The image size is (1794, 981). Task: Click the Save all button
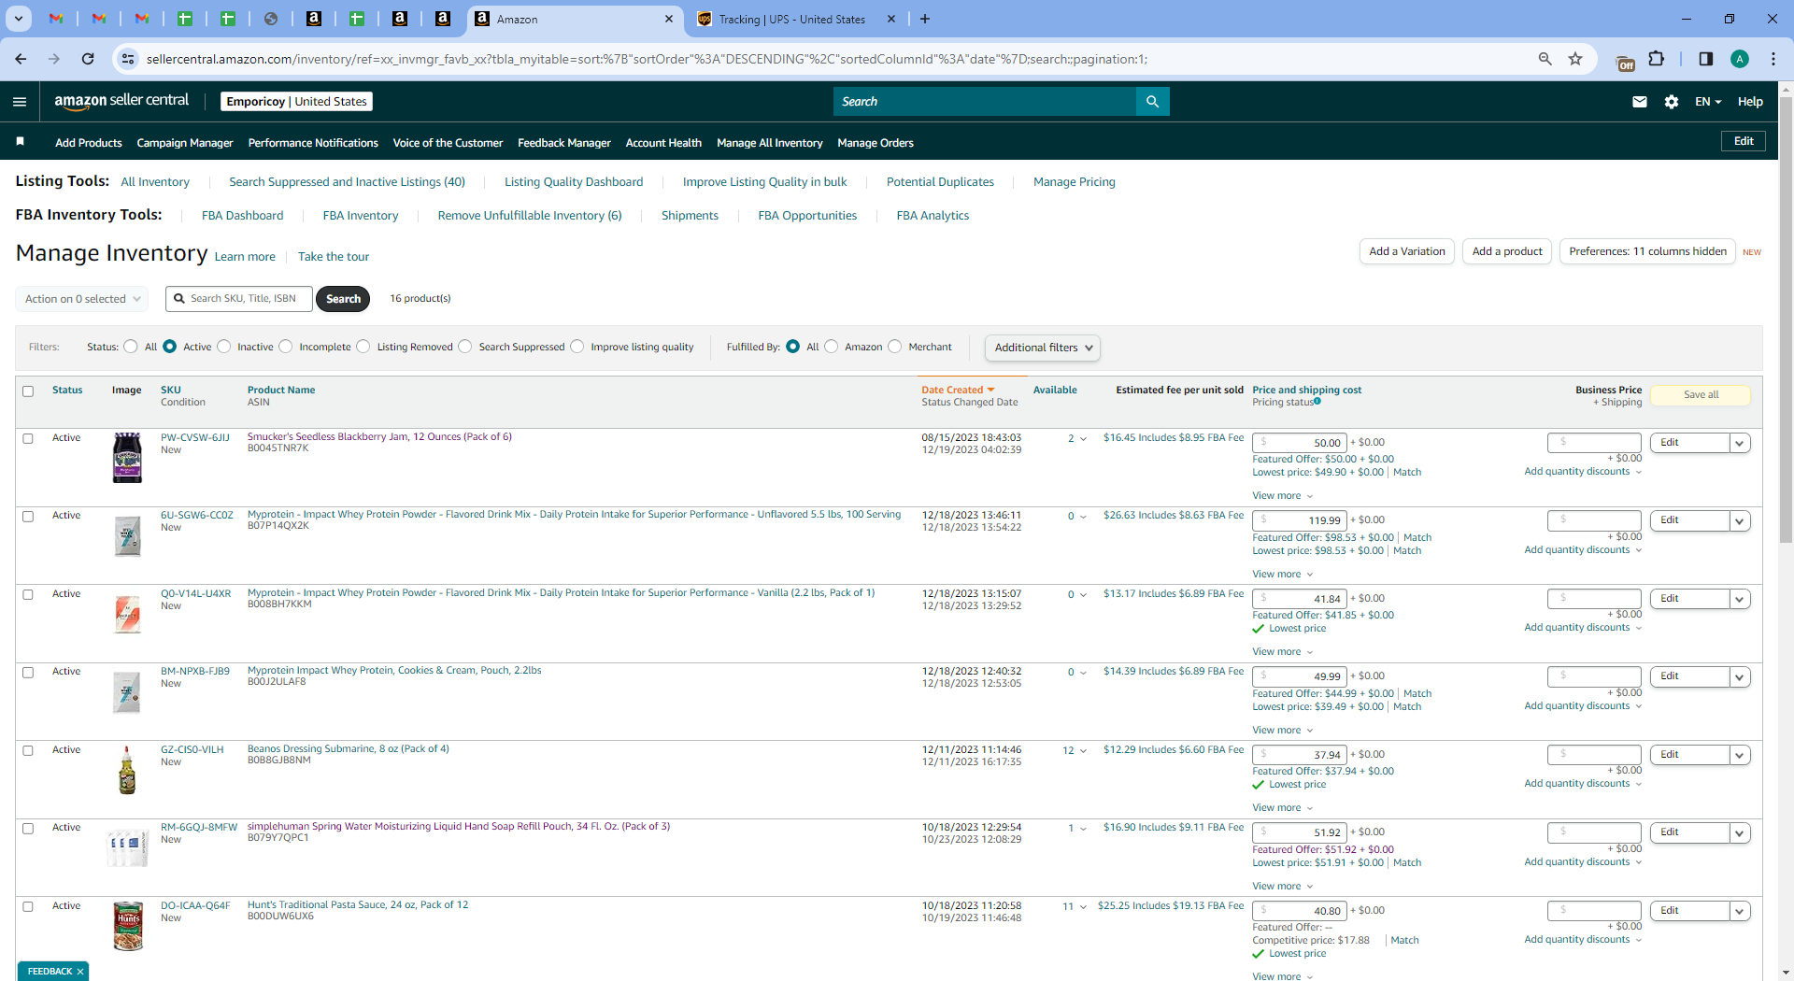[1701, 395]
